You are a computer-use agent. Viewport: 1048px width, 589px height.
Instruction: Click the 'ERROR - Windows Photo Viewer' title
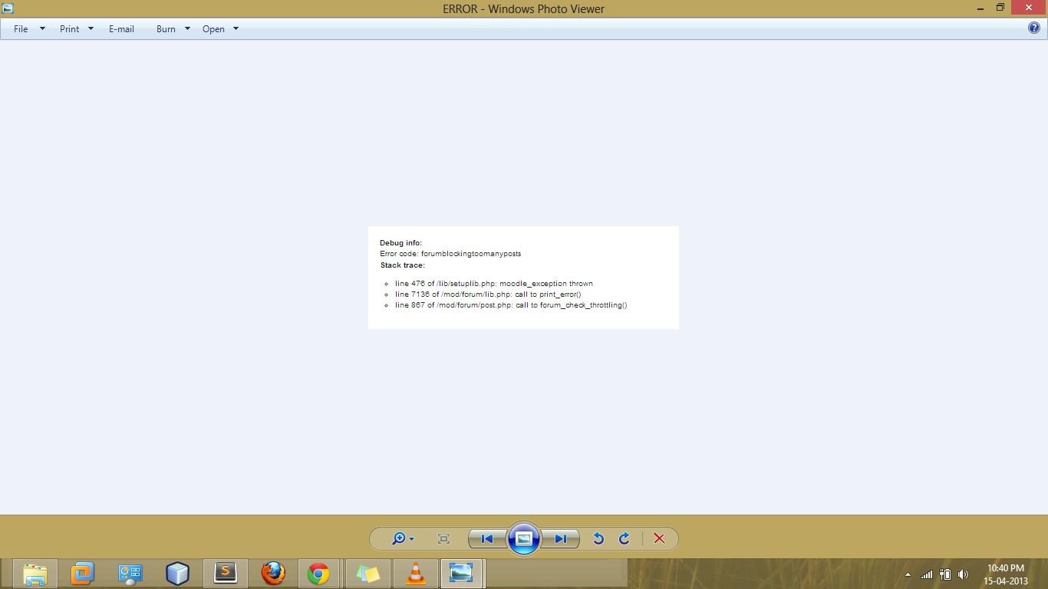point(524,9)
